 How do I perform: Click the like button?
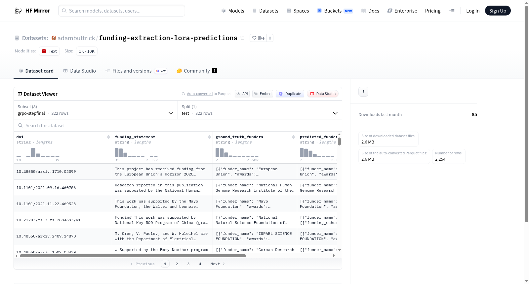pos(258,38)
